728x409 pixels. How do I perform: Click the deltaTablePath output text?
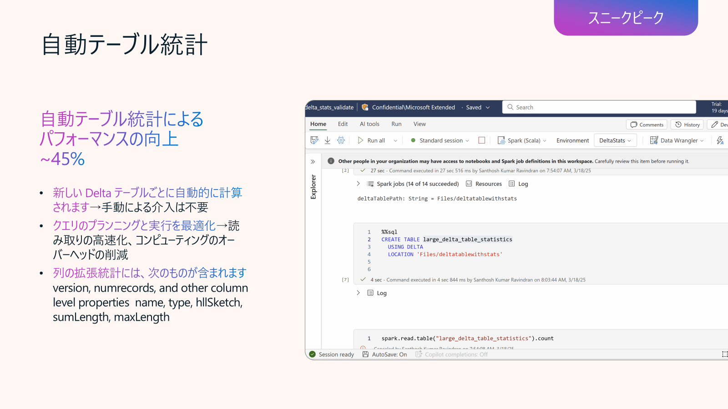click(437, 199)
